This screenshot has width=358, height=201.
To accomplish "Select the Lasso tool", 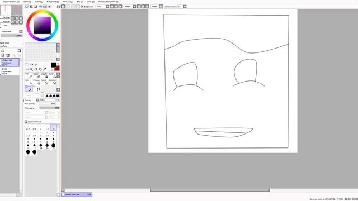I will (x=31, y=65).
